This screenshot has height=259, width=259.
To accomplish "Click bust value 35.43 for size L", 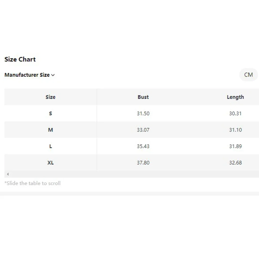I will [143, 146].
